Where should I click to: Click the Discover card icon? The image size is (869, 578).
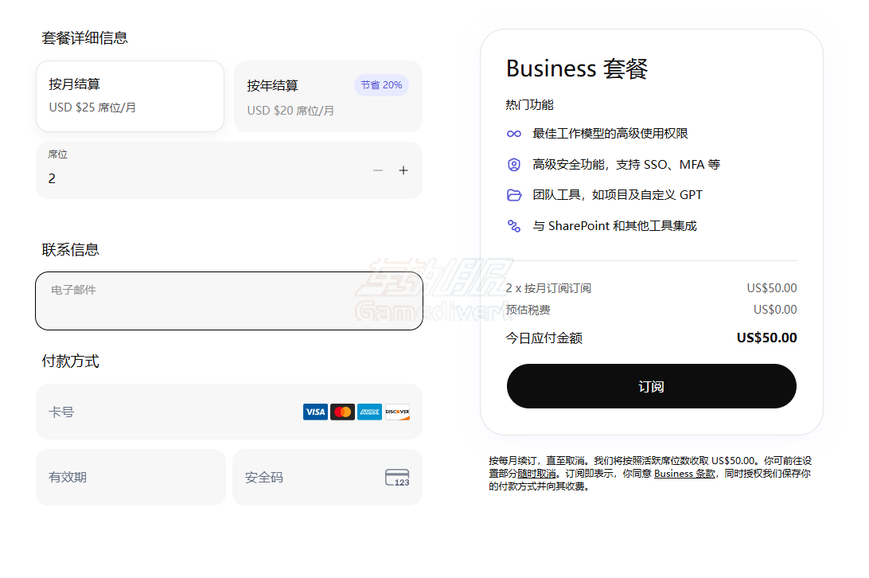click(397, 412)
